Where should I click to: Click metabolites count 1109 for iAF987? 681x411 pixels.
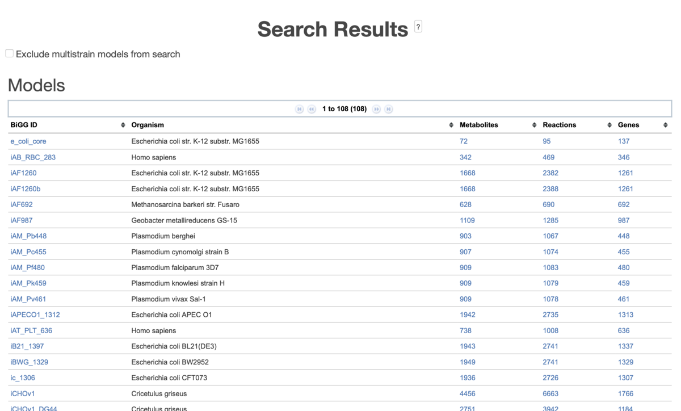point(467,220)
